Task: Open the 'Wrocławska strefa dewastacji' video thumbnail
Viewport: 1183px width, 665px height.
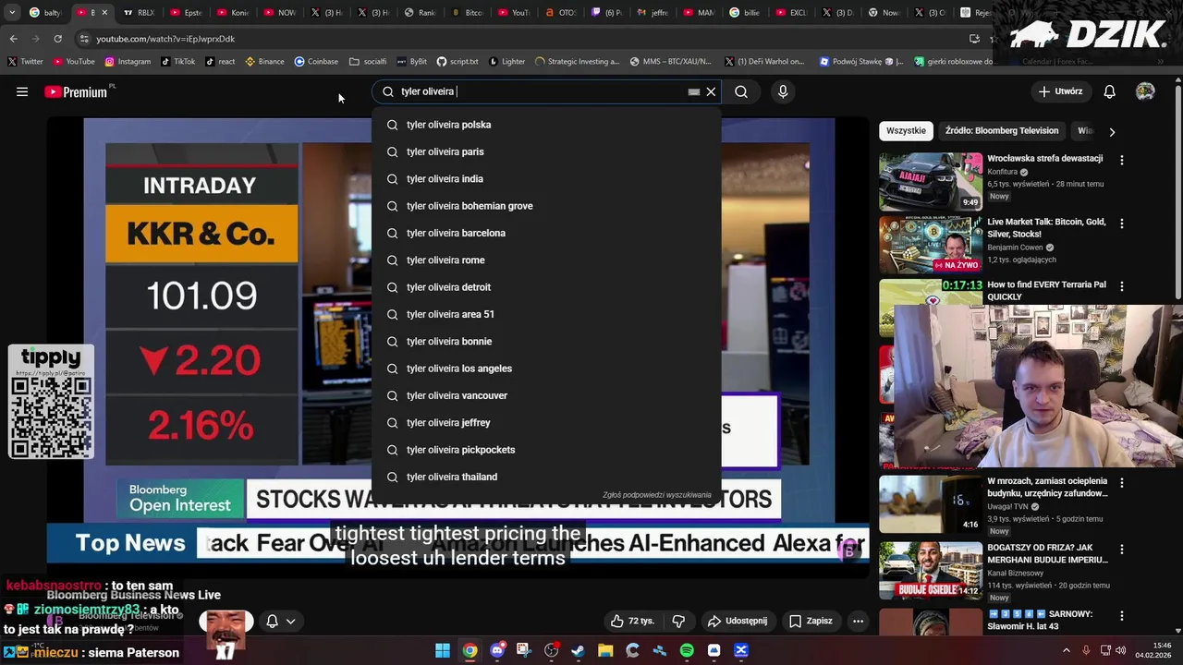Action: [x=930, y=182]
